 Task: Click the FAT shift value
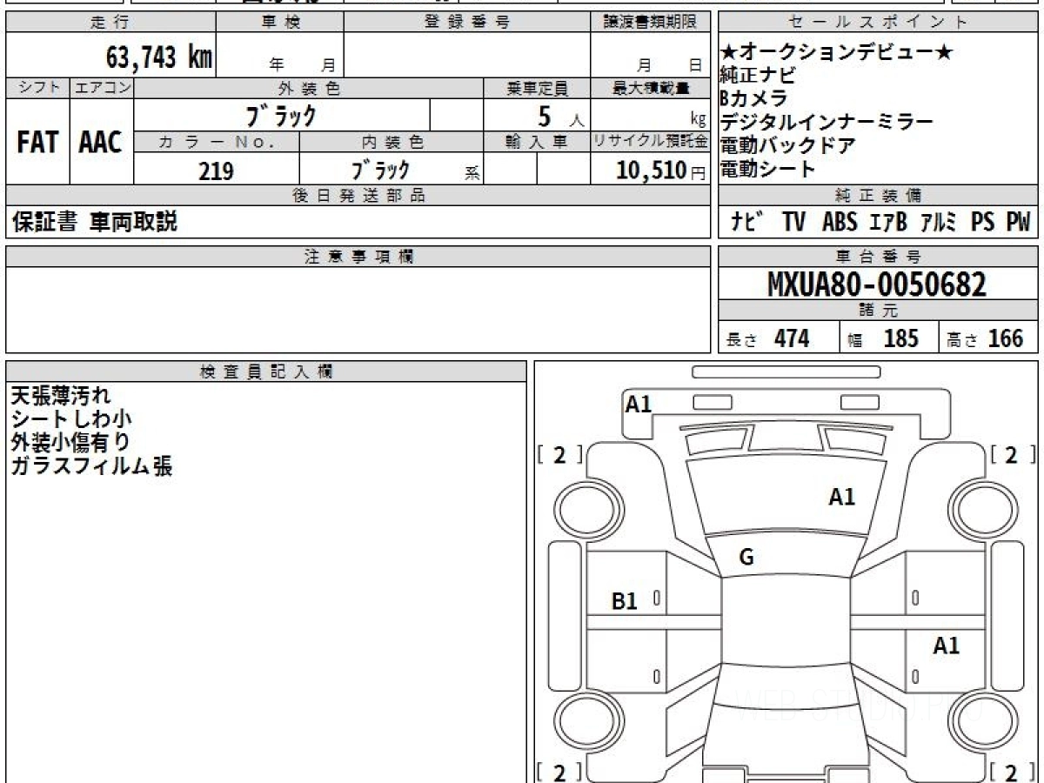point(37,144)
